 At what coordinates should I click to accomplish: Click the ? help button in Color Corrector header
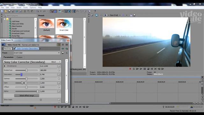pos(60,62)
